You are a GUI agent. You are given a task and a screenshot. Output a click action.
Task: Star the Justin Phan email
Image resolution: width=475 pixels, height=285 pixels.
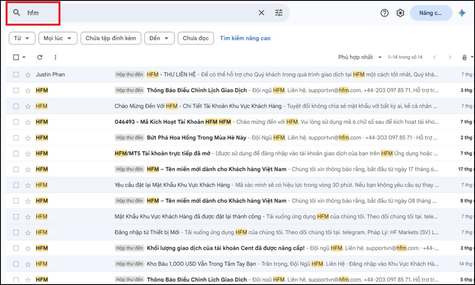(x=28, y=75)
